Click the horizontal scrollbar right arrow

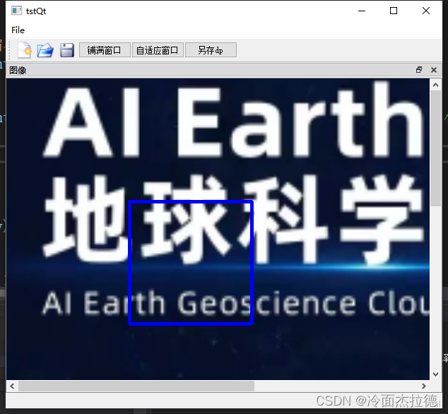click(424, 386)
